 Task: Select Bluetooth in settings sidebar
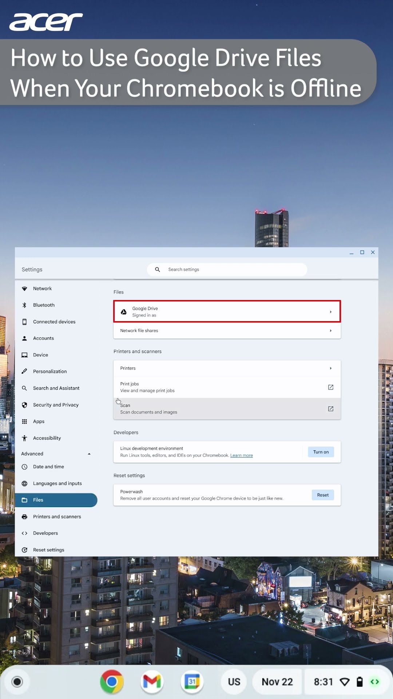click(x=56, y=305)
